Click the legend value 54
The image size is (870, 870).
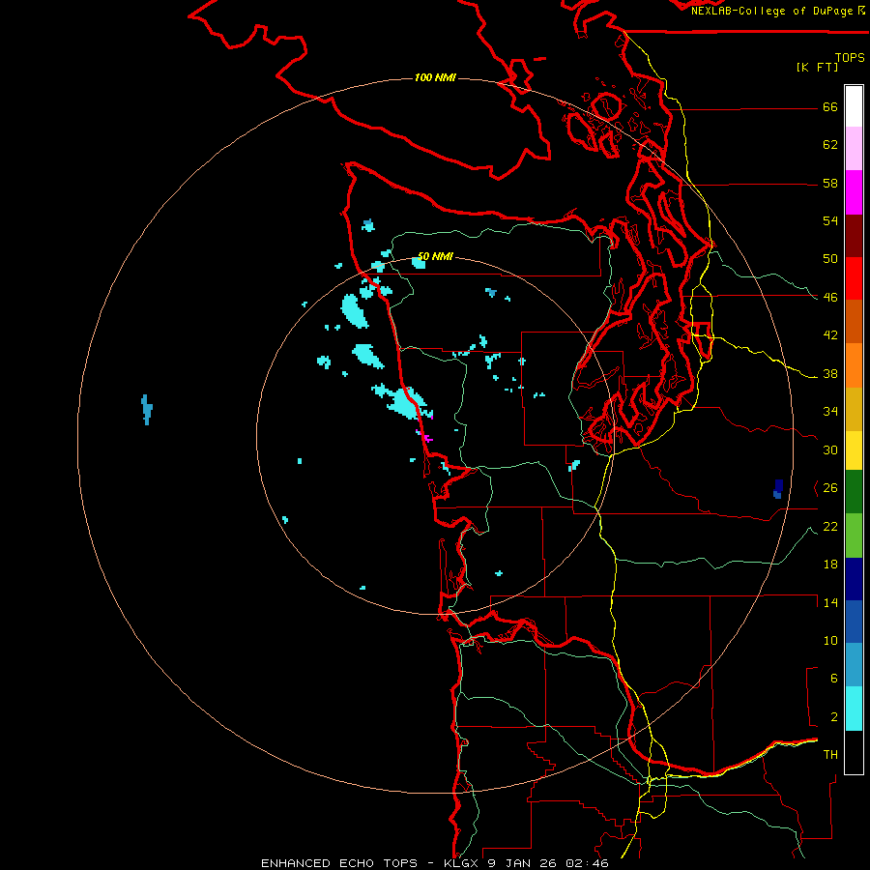(x=830, y=220)
